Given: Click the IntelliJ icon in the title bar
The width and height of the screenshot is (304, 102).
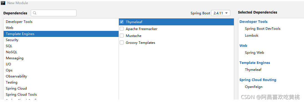Looking at the screenshot, I should tap(3, 3).
